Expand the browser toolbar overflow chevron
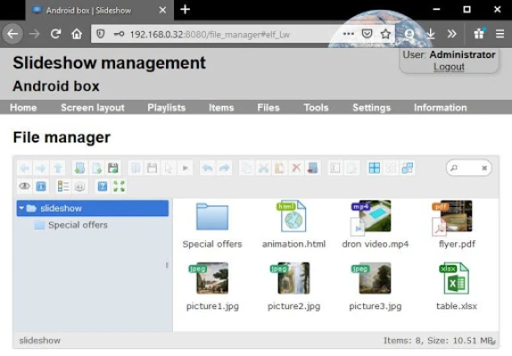 click(x=452, y=34)
